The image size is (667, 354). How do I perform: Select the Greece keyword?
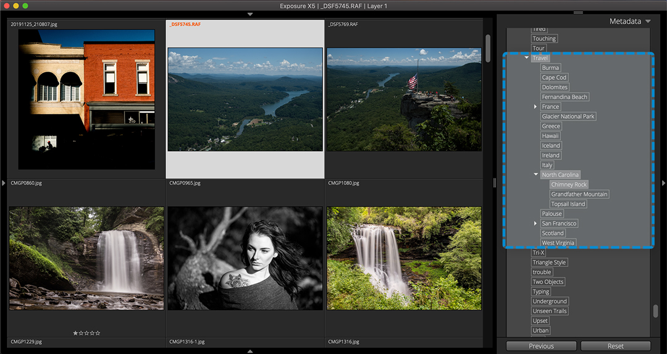coord(551,126)
